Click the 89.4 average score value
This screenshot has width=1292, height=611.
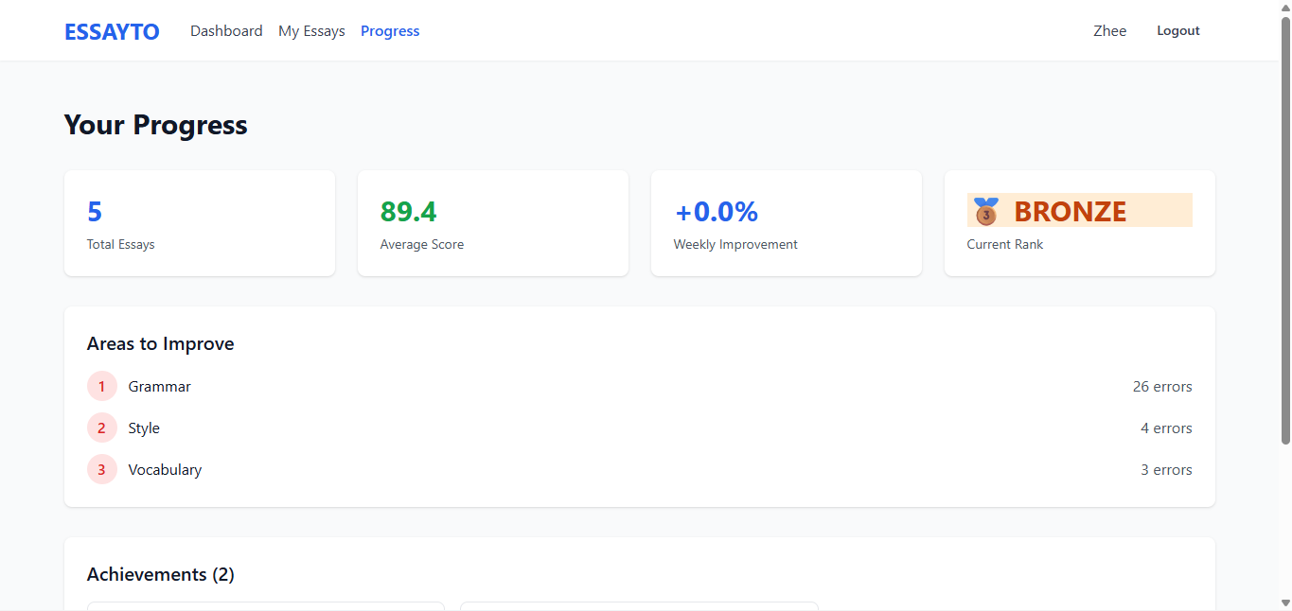click(409, 211)
